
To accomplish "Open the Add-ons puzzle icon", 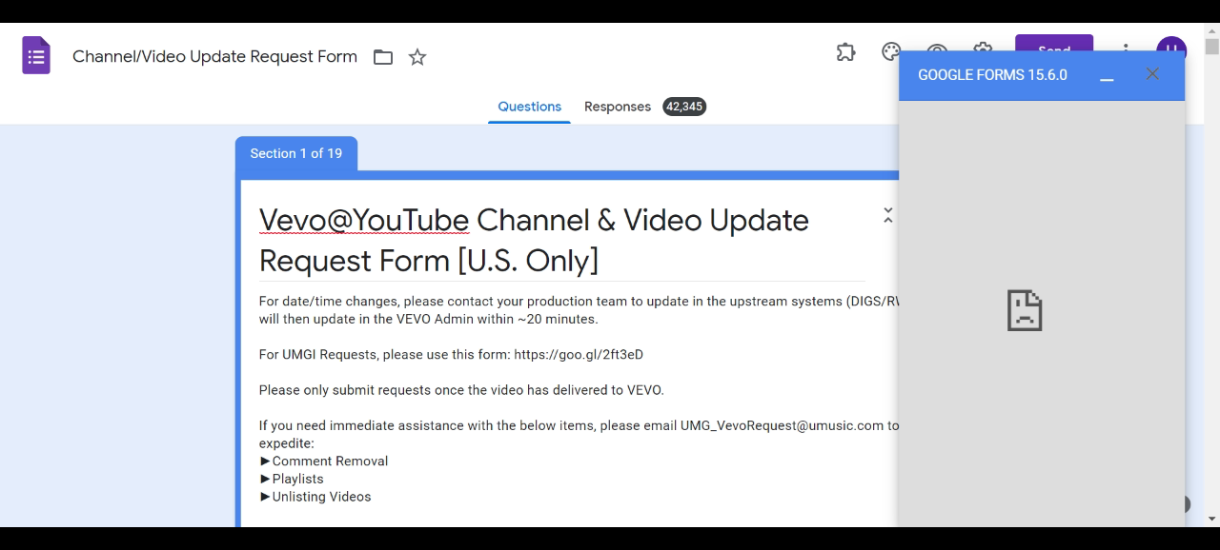I will [845, 53].
